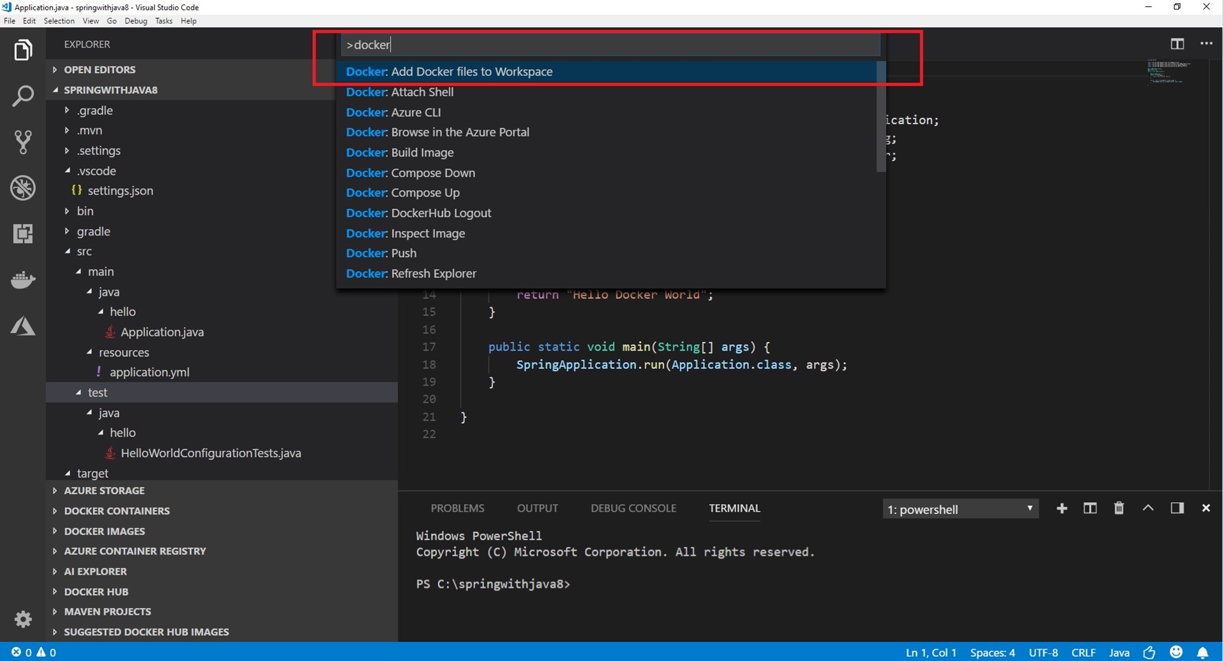Click Ln 1, Col 1 in status bar
Screen dimensions: 1223x661
pos(931,652)
